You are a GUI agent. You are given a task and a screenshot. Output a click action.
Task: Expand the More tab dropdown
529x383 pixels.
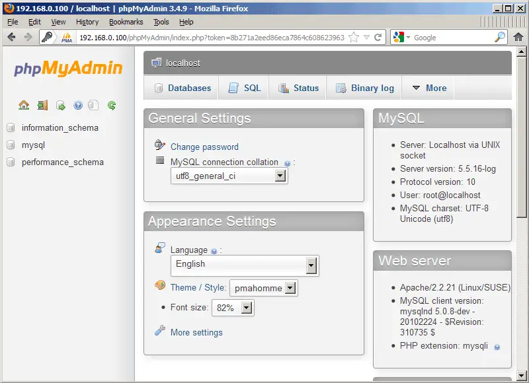point(429,88)
